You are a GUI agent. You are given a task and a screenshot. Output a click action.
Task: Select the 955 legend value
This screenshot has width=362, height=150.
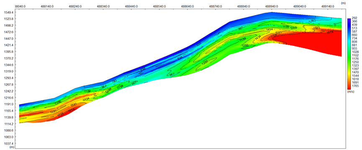[354, 49]
